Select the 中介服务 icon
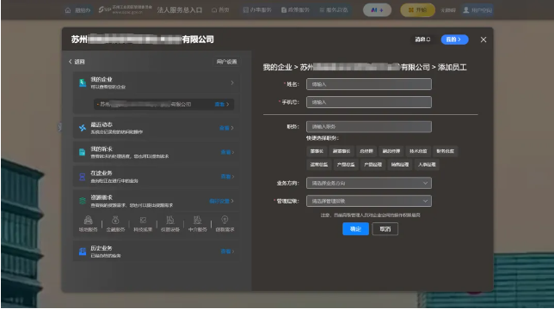The width and height of the screenshot is (554, 309). click(198, 221)
